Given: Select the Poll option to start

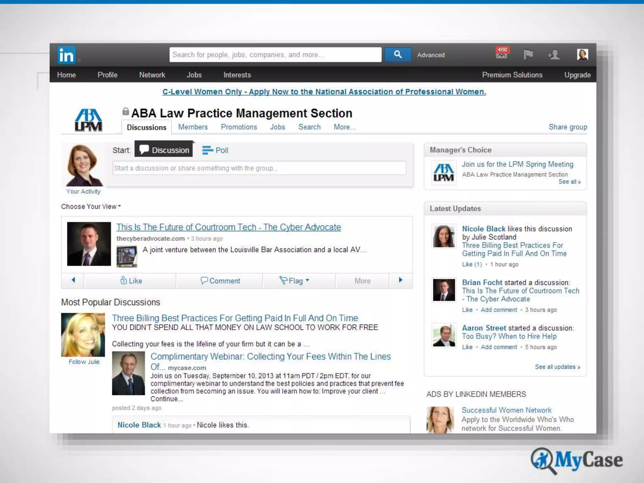Looking at the screenshot, I should click(215, 150).
